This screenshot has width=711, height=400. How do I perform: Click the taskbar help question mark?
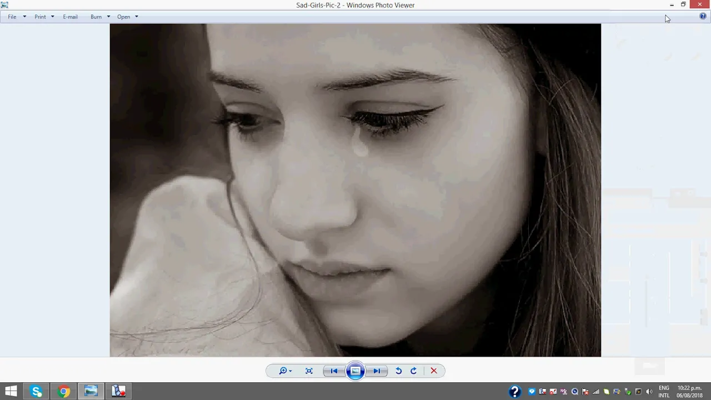click(515, 392)
